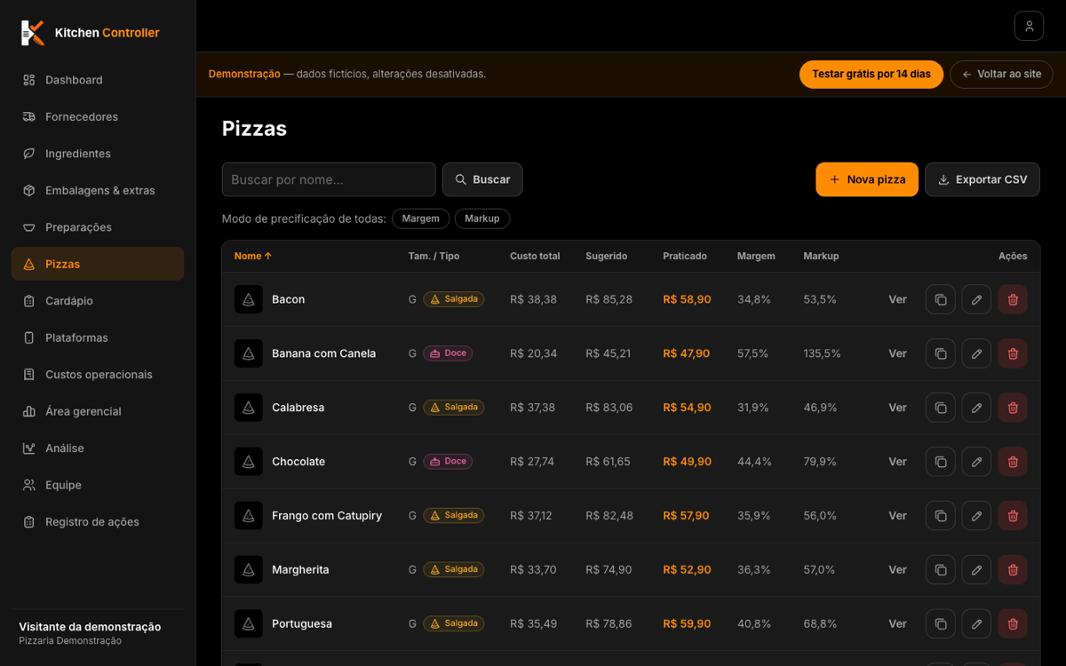Click the Nova pizza button
Image resolution: width=1066 pixels, height=666 pixels.
[x=867, y=179]
